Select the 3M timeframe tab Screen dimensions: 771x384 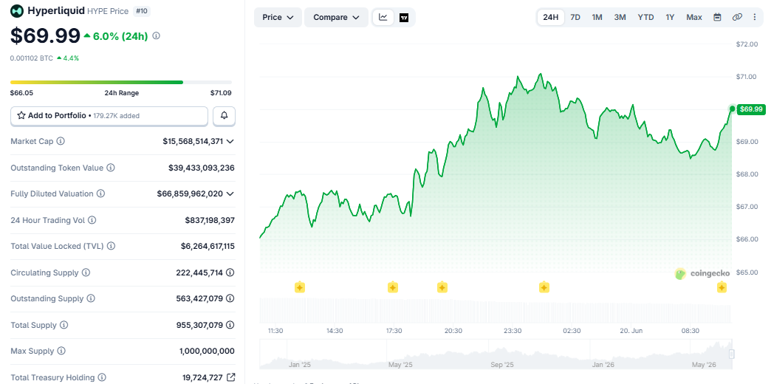[620, 17]
